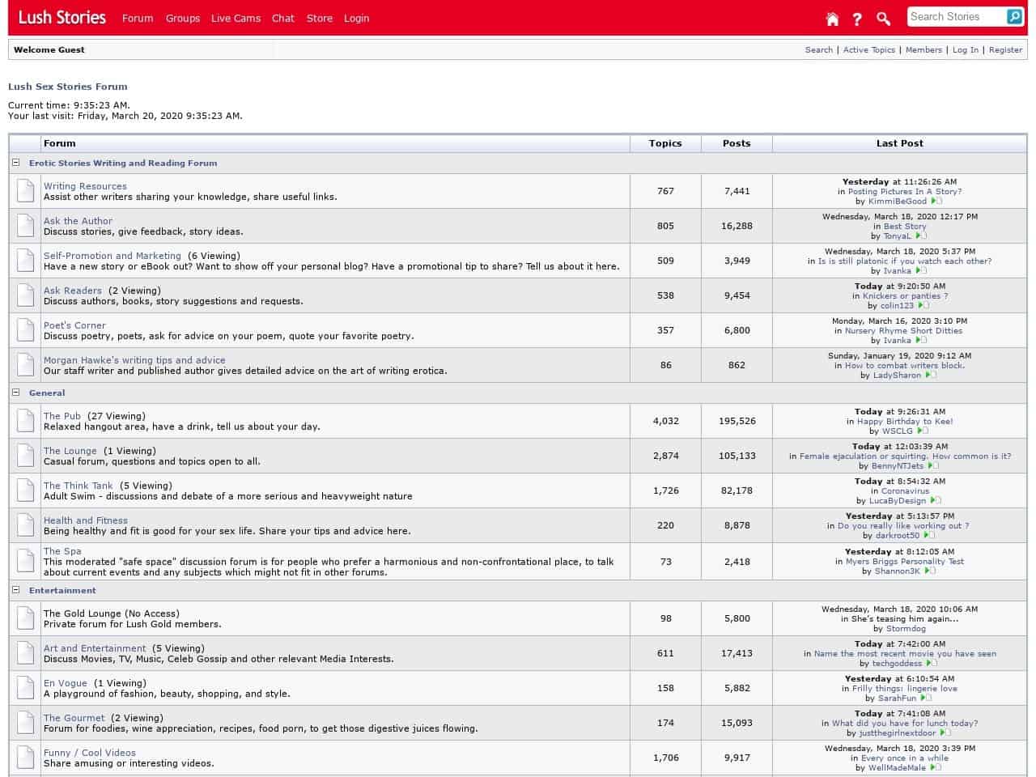Image resolution: width=1036 pixels, height=777 pixels.
Task: Click The Pub forum page icon
Action: click(x=25, y=421)
